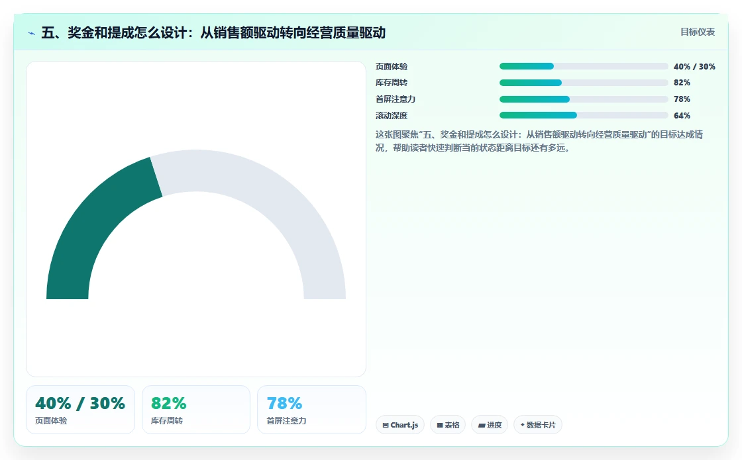Viewport: 742px width, 460px height.
Task: Click the description paragraph starting 这张图聚焦
Action: pyautogui.click(x=539, y=141)
